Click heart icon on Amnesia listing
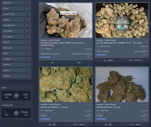The image size is (151, 127). [x=145, y=119]
